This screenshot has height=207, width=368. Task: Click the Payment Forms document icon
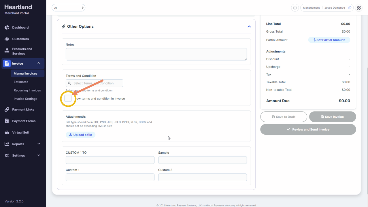coord(7,121)
